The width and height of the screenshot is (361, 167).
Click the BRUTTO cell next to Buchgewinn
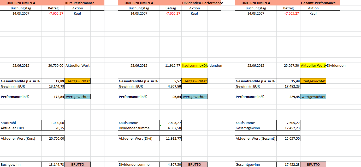click(x=78, y=164)
